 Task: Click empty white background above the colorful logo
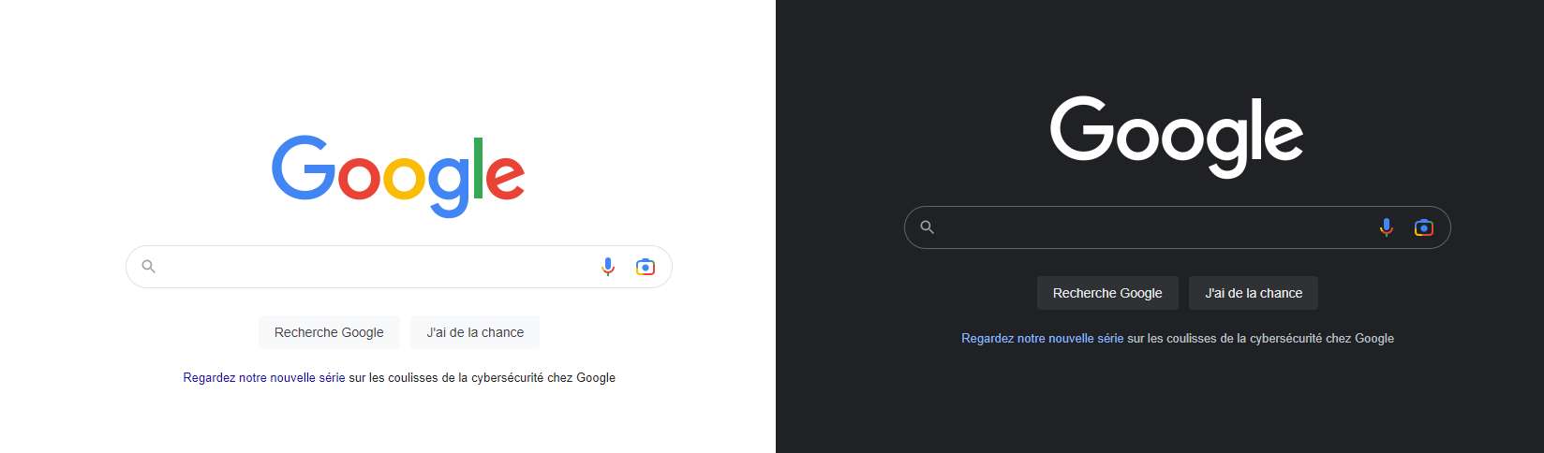(398, 56)
